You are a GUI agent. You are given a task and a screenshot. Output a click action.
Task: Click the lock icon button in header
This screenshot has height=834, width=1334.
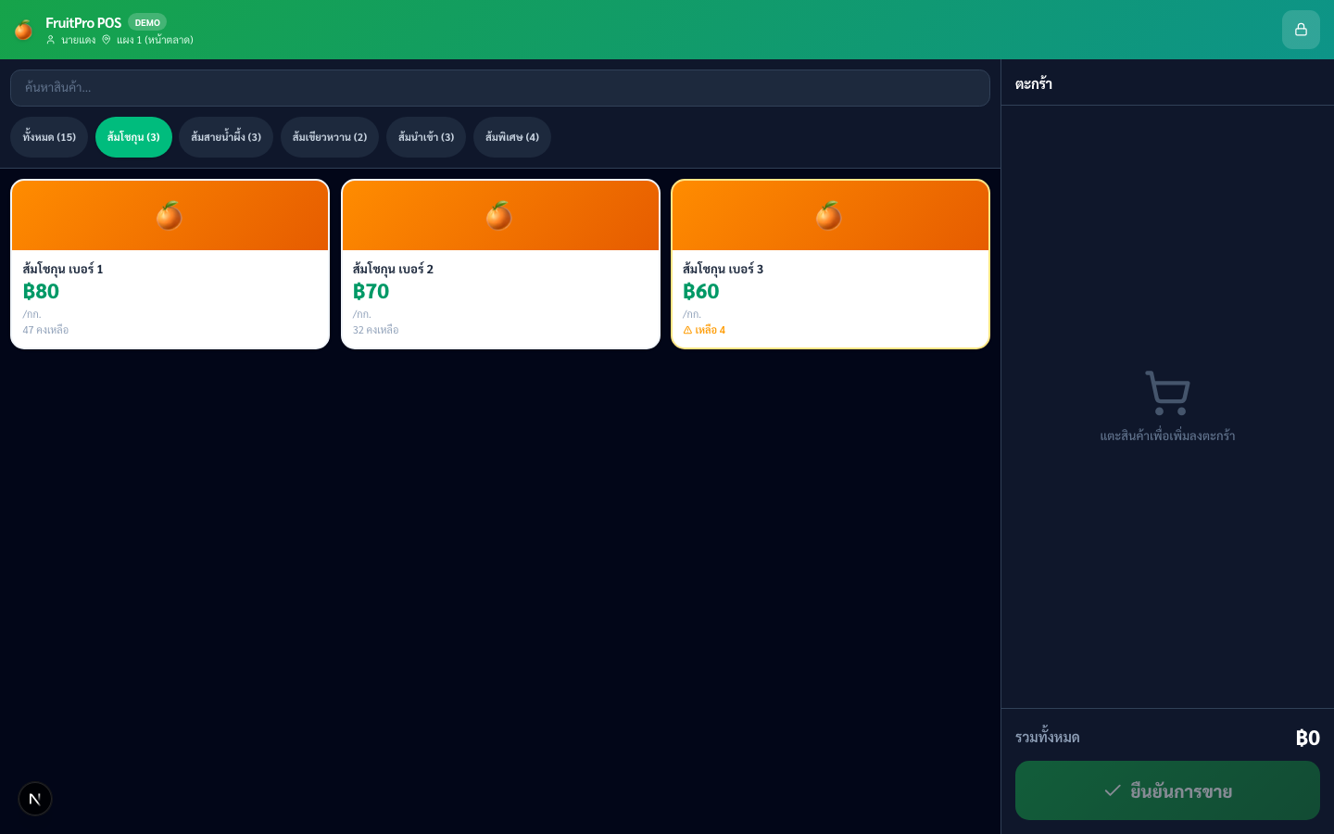[x=1301, y=30]
